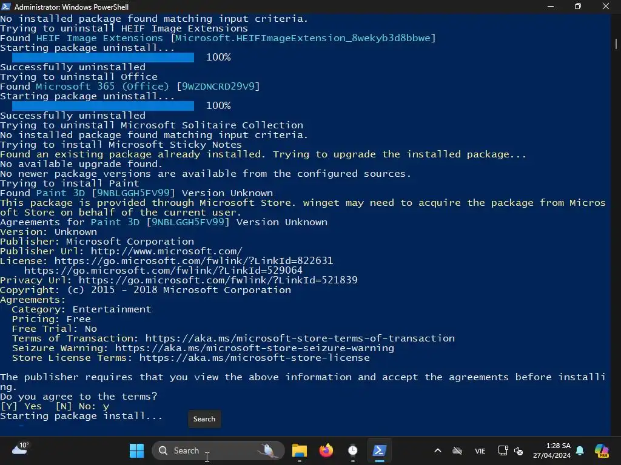Open the Windows Start menu
621x465 pixels.
pos(136,450)
